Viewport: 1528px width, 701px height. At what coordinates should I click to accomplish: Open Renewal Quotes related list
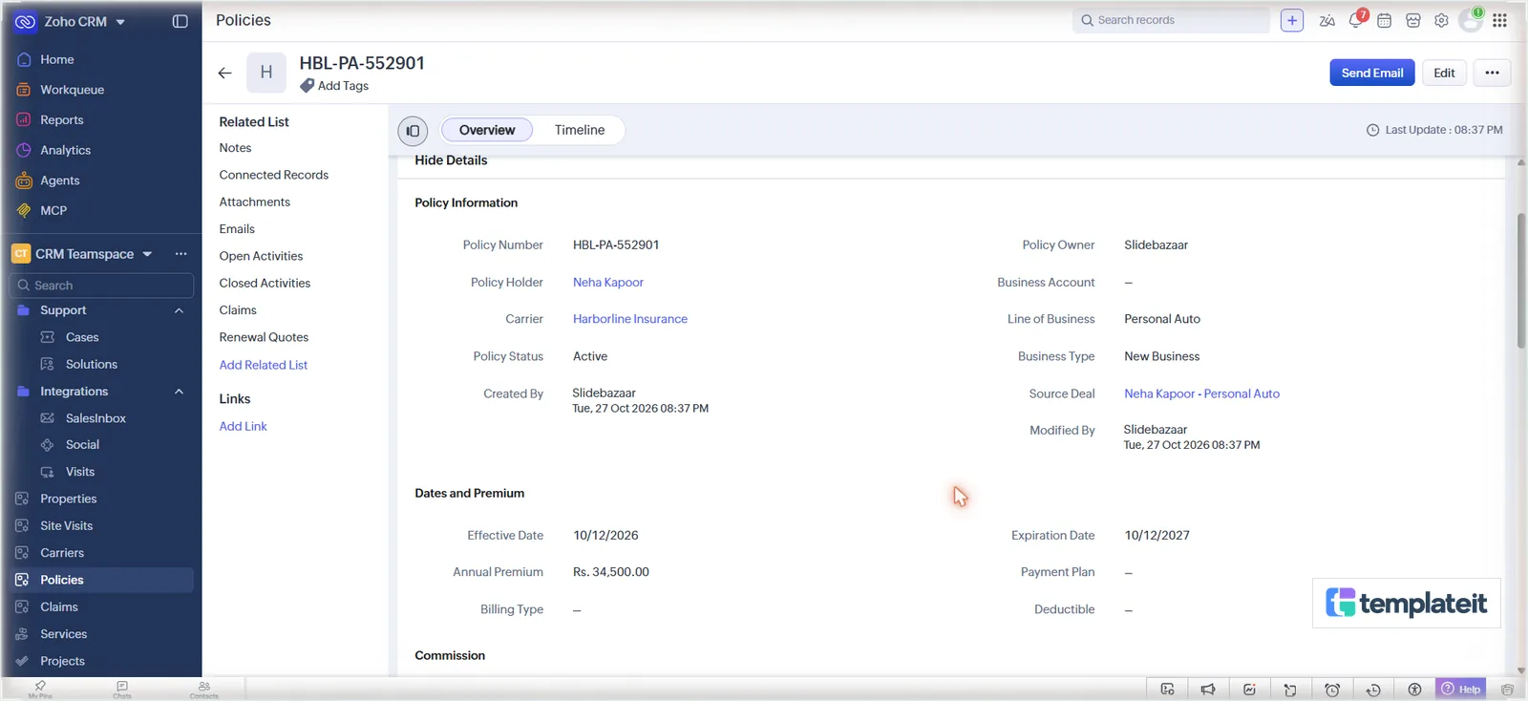point(264,337)
